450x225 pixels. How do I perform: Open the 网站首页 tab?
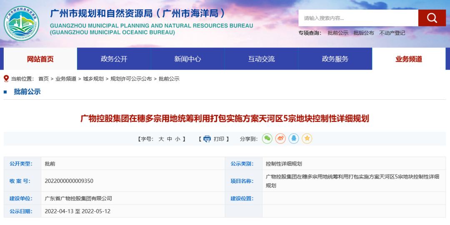(40, 59)
